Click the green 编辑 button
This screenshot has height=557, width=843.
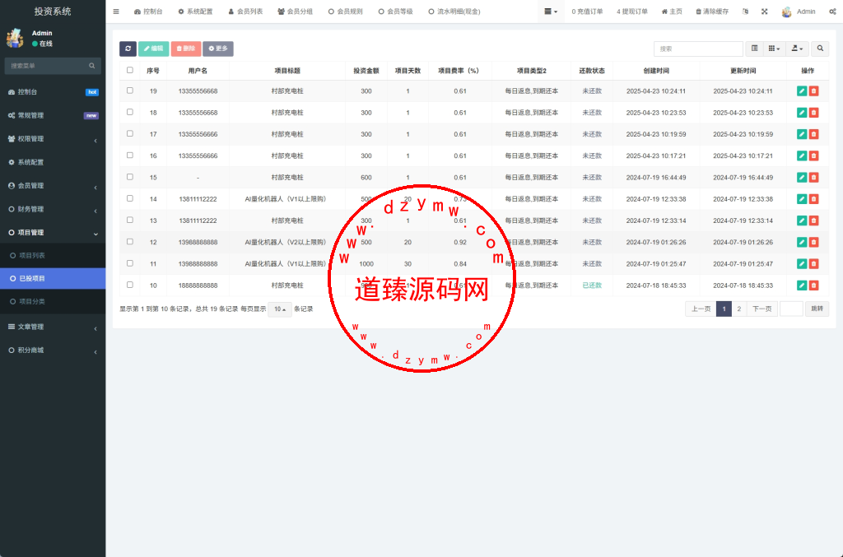click(x=153, y=49)
